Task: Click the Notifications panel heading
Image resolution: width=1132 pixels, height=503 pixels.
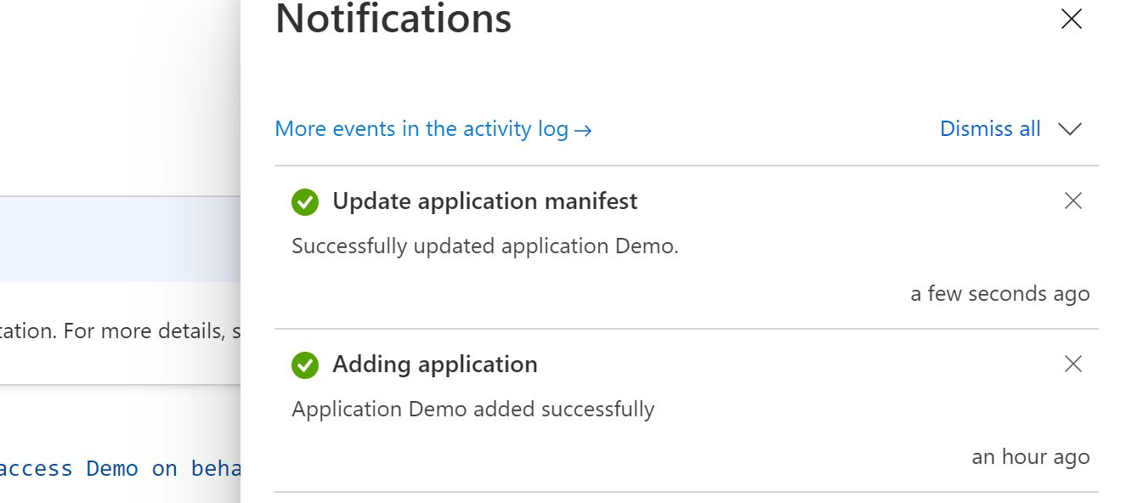Action: 393,20
